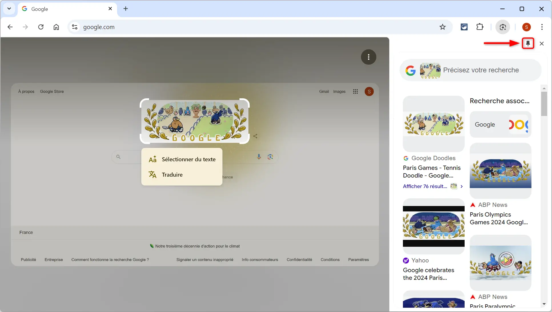Click the Google account avatar on page
This screenshot has width=552, height=312.
click(x=369, y=91)
